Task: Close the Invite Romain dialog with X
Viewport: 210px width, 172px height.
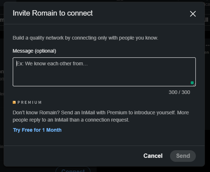Action: click(x=193, y=14)
